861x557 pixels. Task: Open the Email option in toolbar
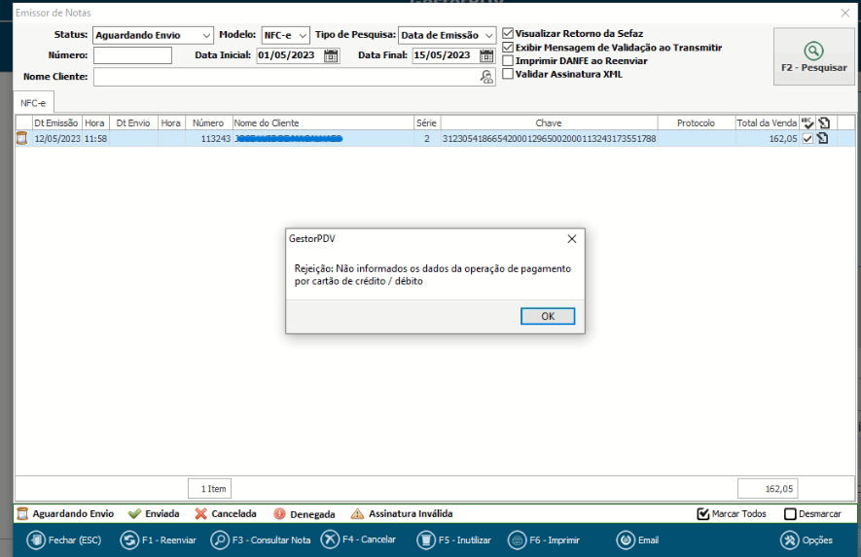pyautogui.click(x=638, y=540)
